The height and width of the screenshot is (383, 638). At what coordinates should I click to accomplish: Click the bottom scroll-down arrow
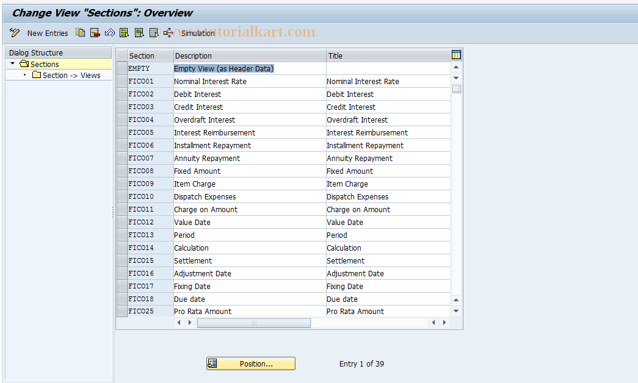pyautogui.click(x=456, y=311)
